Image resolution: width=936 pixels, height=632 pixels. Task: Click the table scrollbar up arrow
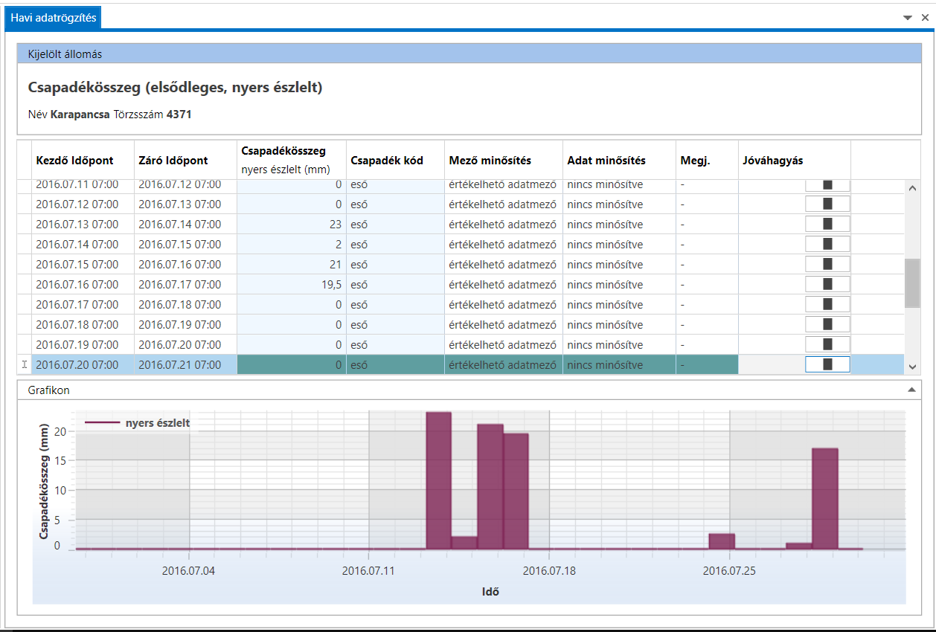tap(912, 189)
